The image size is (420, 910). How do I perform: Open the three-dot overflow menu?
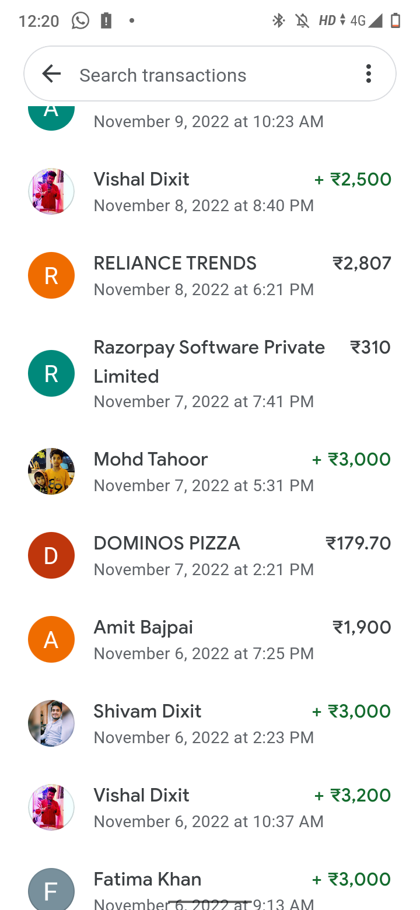[368, 74]
